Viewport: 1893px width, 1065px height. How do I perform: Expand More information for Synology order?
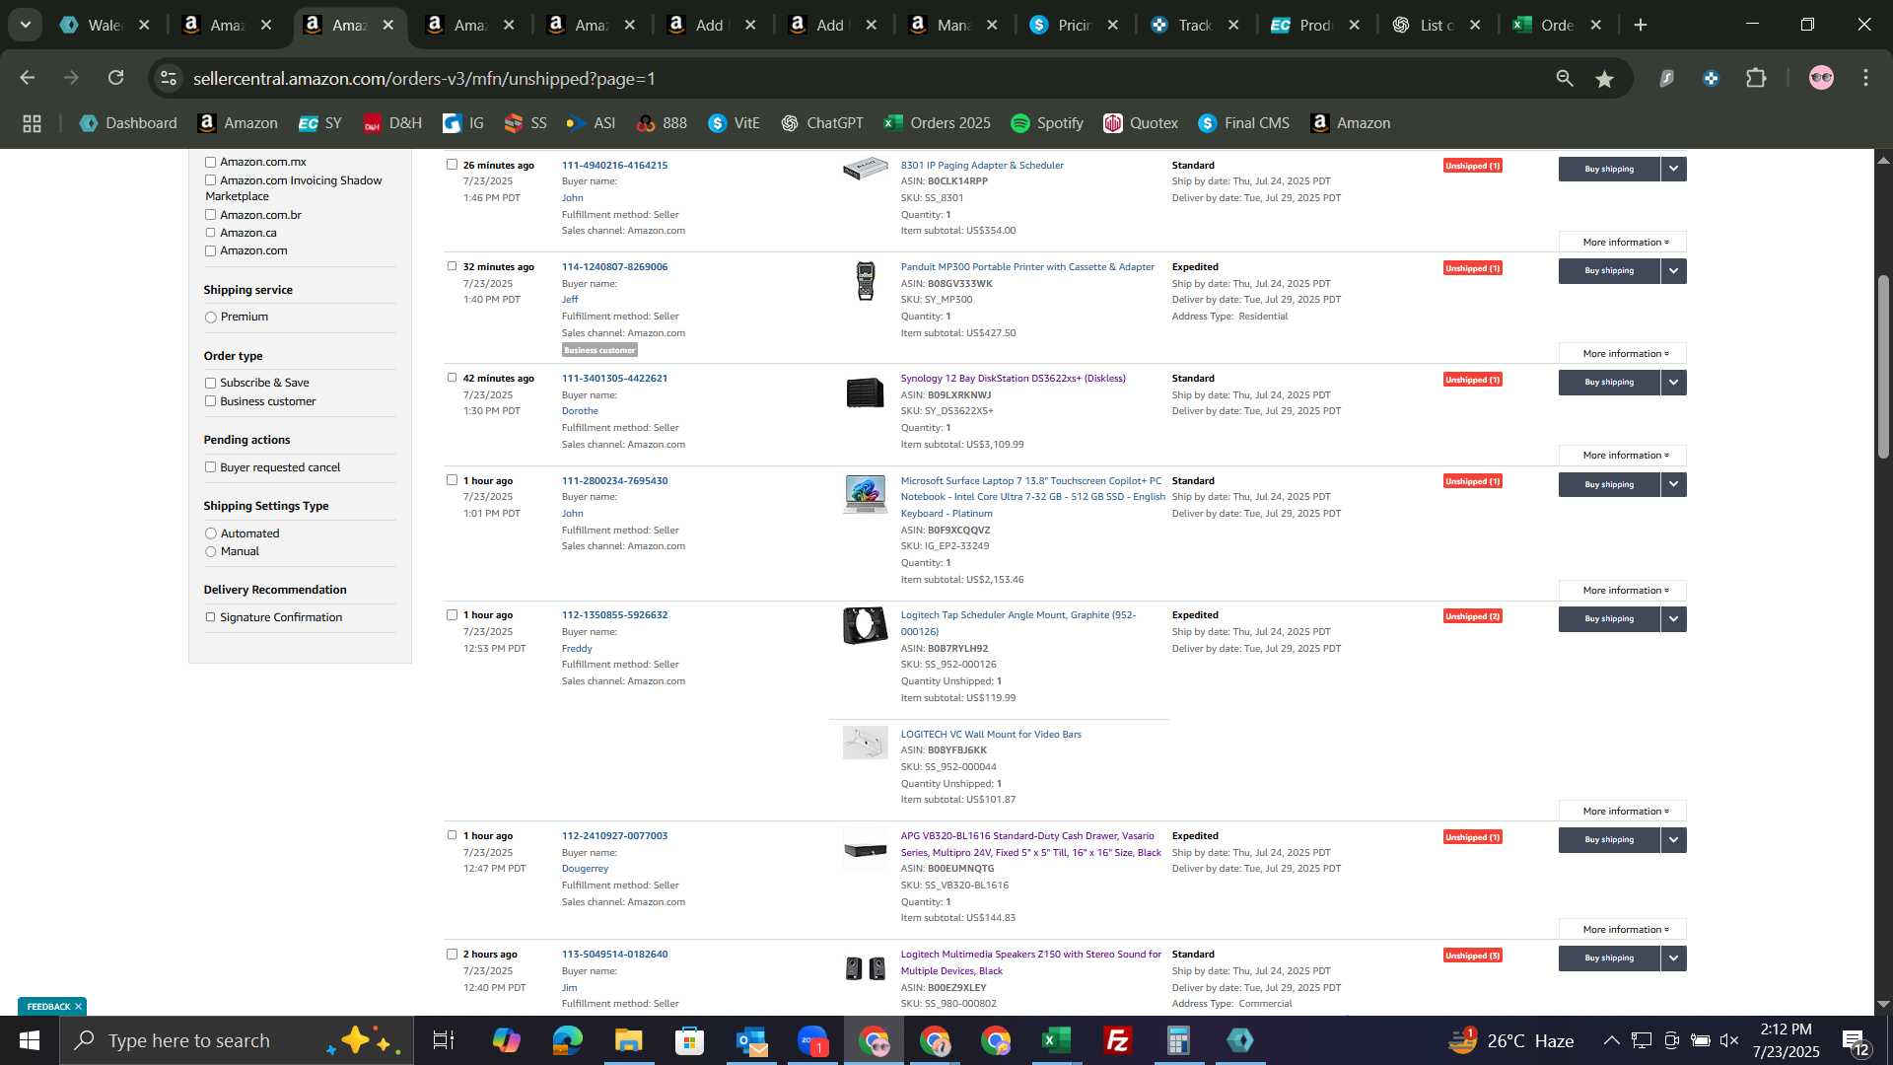click(x=1623, y=456)
